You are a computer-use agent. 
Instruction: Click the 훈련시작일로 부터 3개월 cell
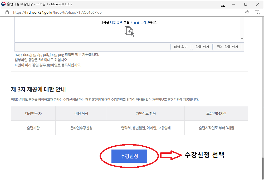[x=216, y=128]
